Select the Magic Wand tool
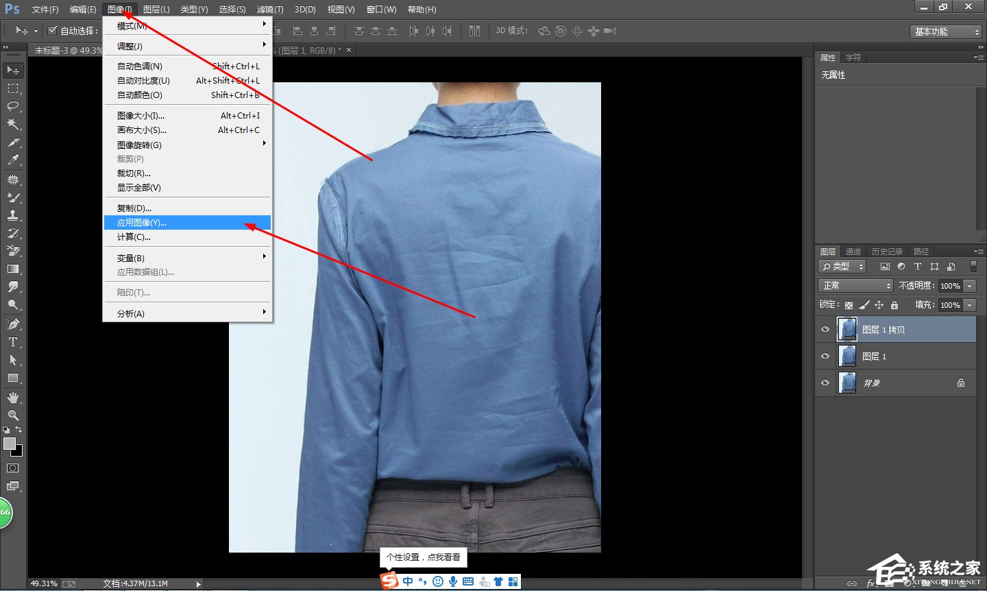 pos(13,124)
